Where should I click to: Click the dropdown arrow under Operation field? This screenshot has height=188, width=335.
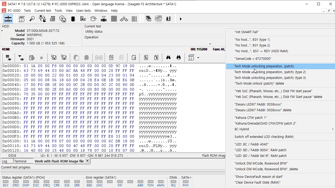(x=210, y=44)
